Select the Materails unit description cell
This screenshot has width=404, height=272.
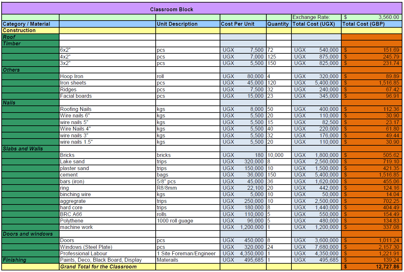[188, 260]
